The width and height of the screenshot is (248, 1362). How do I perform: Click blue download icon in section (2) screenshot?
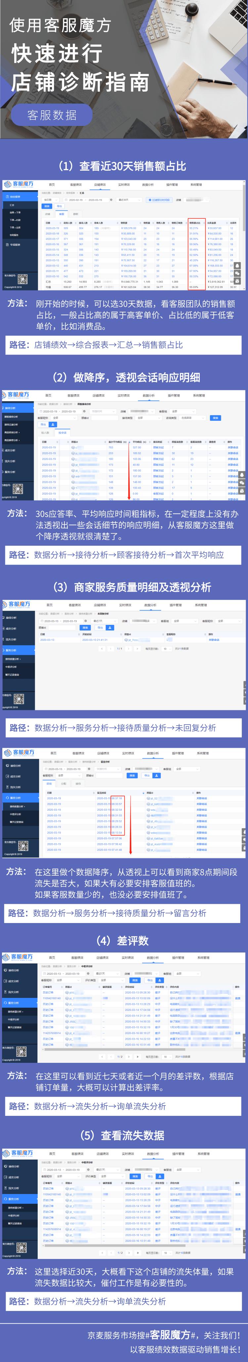pos(53,424)
